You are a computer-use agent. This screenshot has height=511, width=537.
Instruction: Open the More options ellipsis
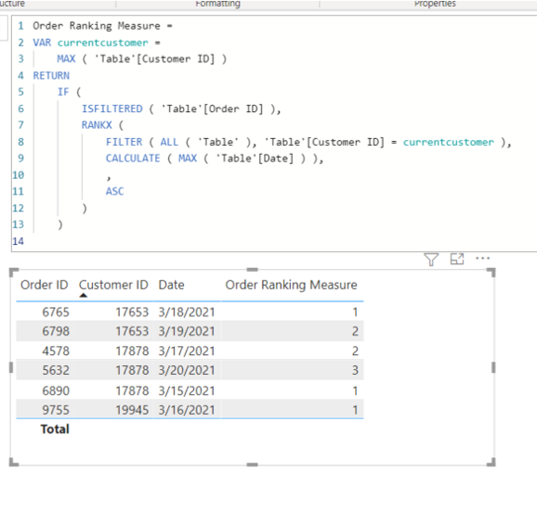pyautogui.click(x=482, y=259)
